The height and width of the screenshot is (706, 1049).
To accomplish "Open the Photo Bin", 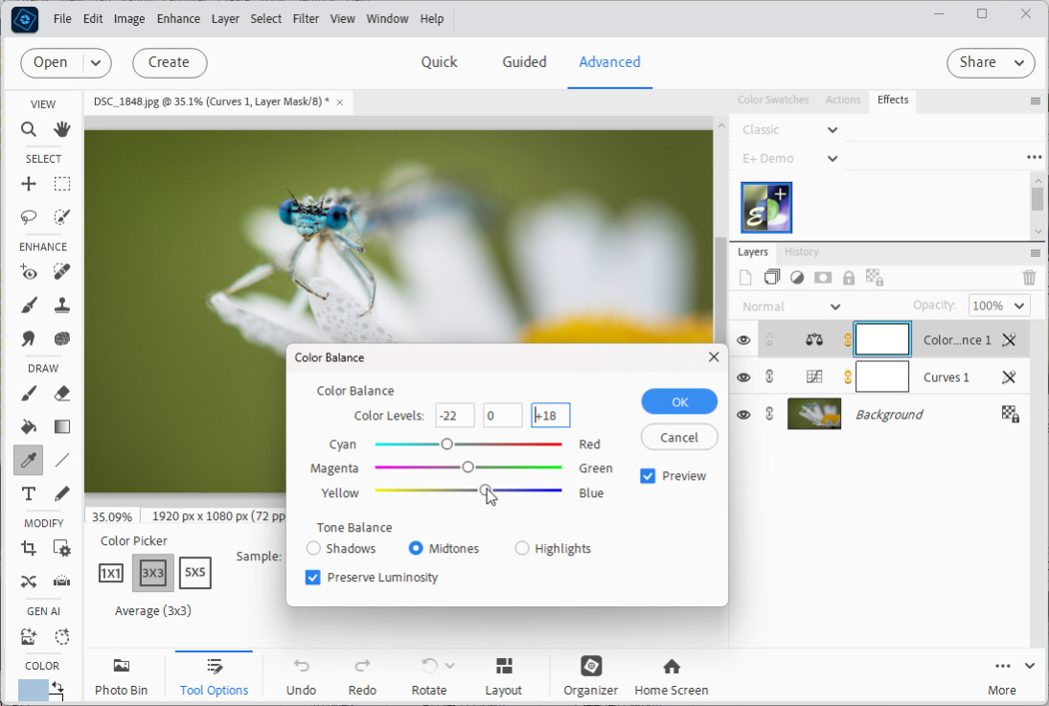I will click(121, 676).
